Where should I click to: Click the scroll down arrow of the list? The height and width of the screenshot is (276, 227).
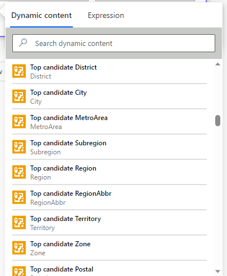(x=217, y=271)
